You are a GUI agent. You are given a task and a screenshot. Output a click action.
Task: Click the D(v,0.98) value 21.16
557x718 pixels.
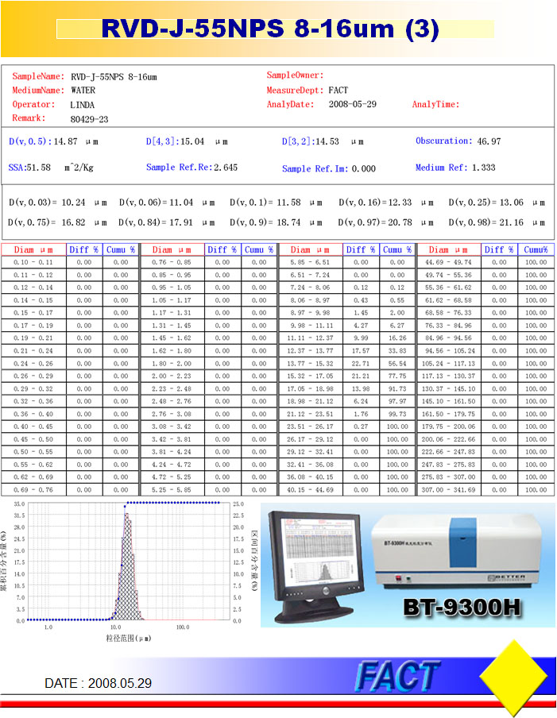[x=511, y=222]
